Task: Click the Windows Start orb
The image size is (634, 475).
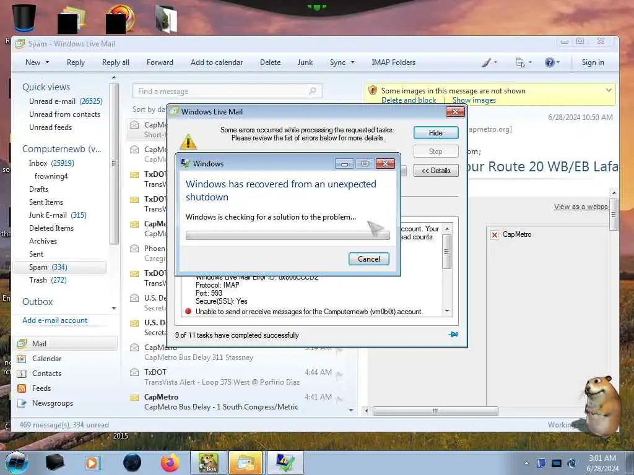Action: point(17,463)
